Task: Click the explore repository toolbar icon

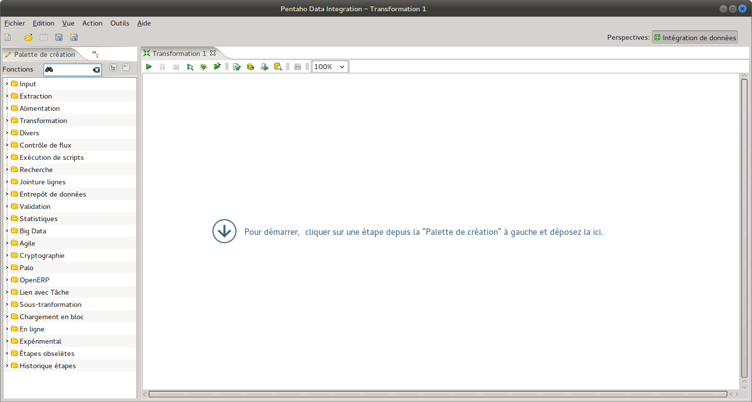Action: pyautogui.click(x=44, y=37)
